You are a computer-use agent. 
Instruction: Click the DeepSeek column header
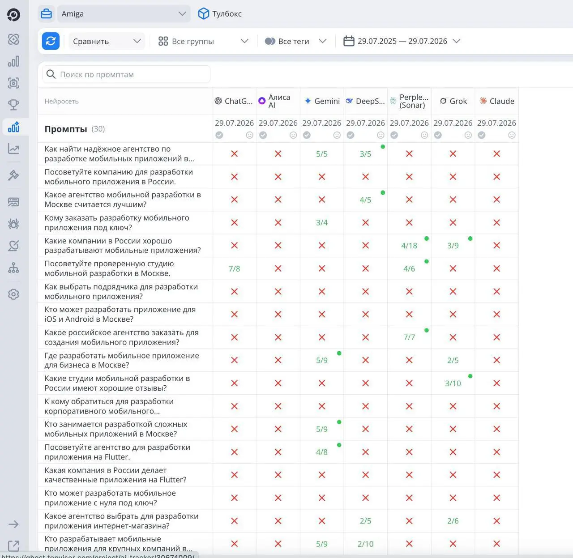(365, 101)
